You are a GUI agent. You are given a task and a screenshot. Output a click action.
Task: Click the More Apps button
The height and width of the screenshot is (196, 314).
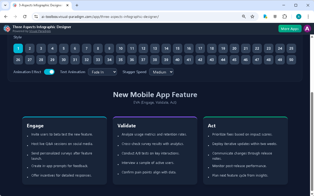tap(290, 28)
